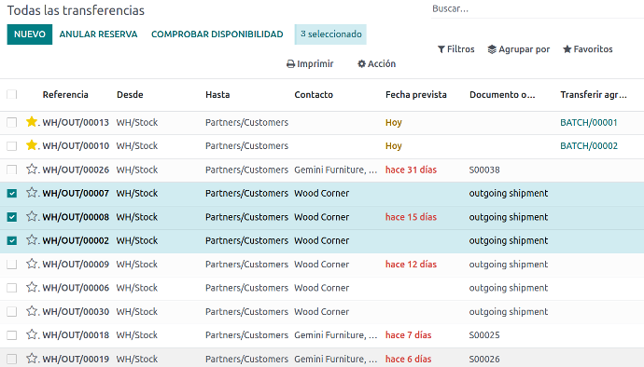Click the NUEVO button
The width and height of the screenshot is (644, 367).
pos(30,34)
